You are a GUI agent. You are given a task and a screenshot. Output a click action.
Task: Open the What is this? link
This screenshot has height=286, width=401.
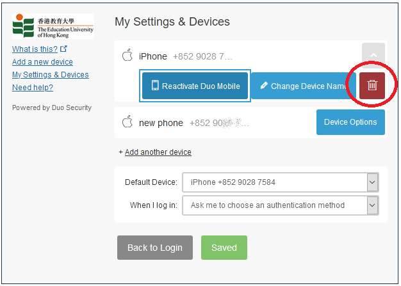tap(35, 49)
